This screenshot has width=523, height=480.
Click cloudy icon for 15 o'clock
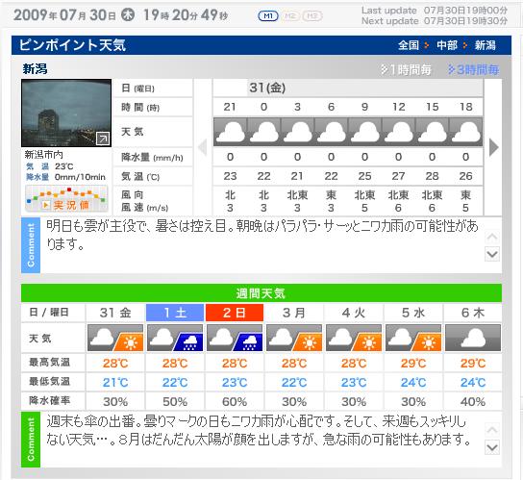coord(433,132)
